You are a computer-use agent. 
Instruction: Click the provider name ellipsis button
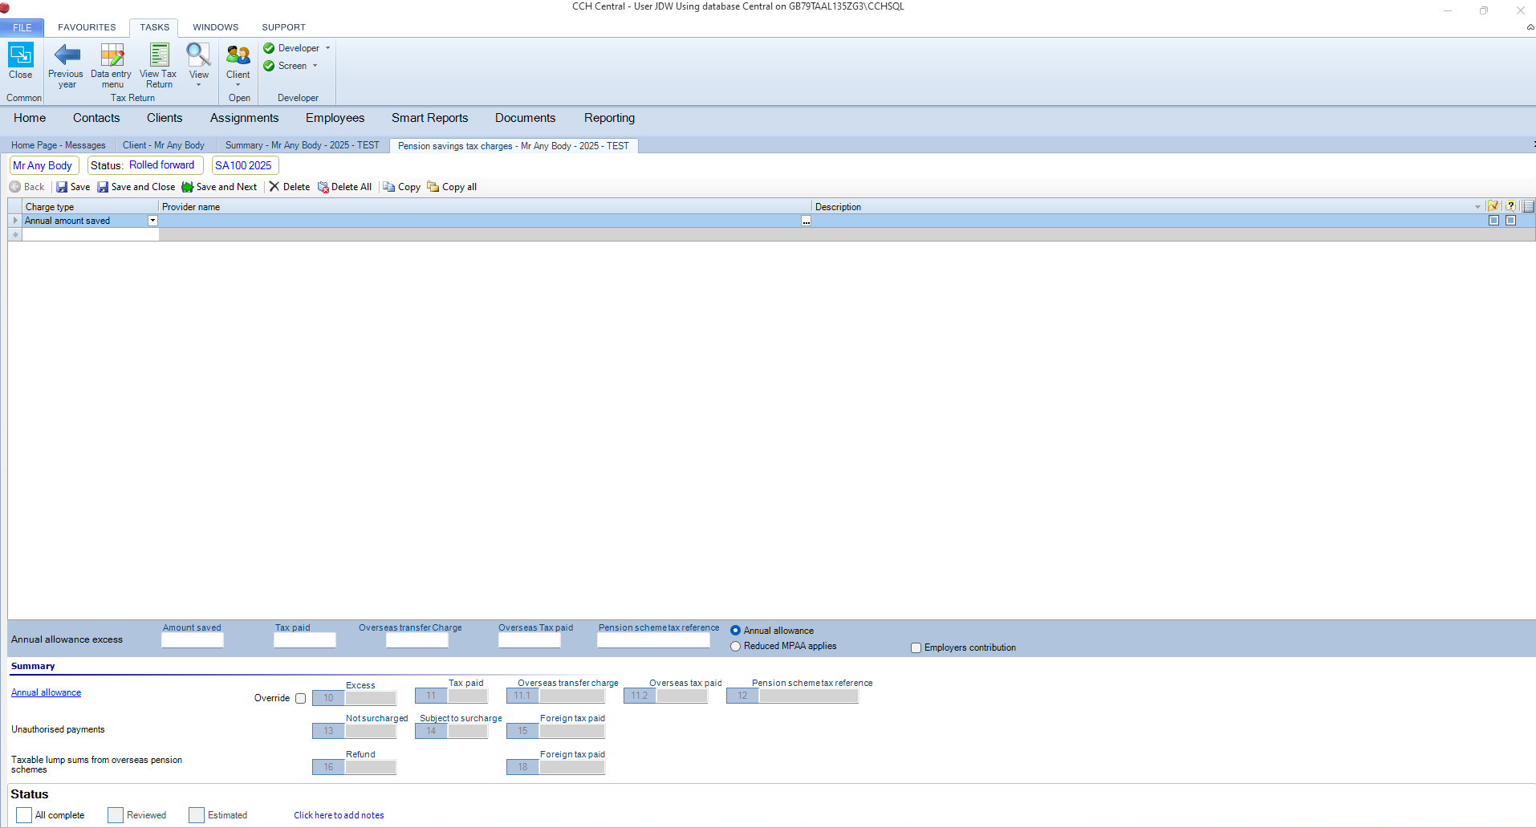(806, 221)
